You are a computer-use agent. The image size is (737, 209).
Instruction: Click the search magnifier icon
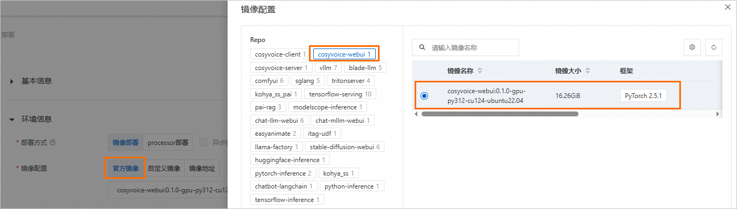[422, 47]
